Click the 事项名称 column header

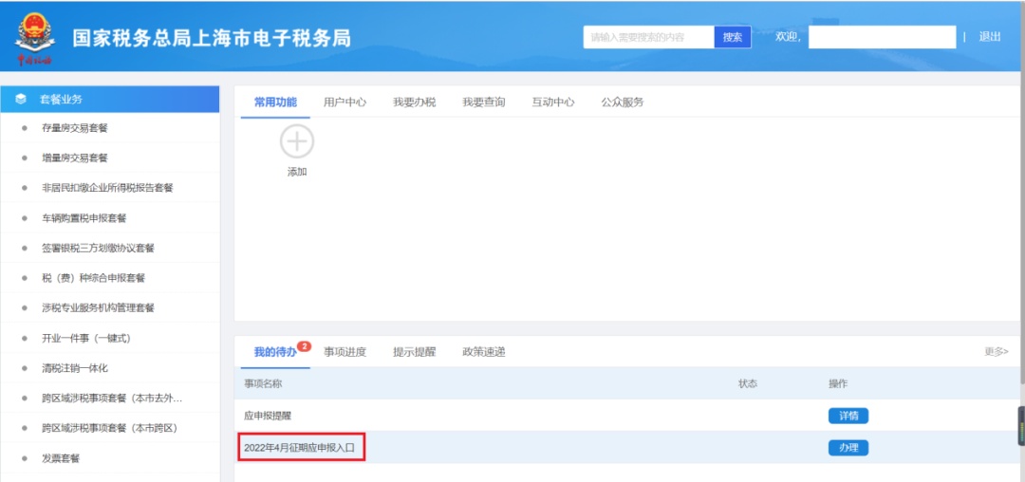[264, 383]
